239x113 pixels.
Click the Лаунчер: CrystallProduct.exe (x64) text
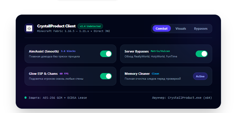[x=182, y=98]
